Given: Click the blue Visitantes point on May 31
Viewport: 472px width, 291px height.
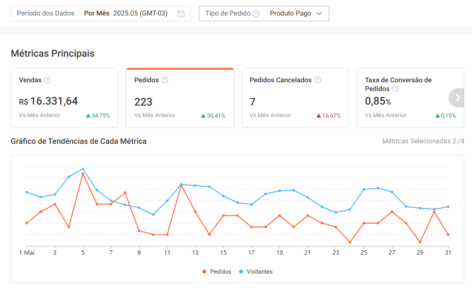Looking at the screenshot, I should 448,207.
